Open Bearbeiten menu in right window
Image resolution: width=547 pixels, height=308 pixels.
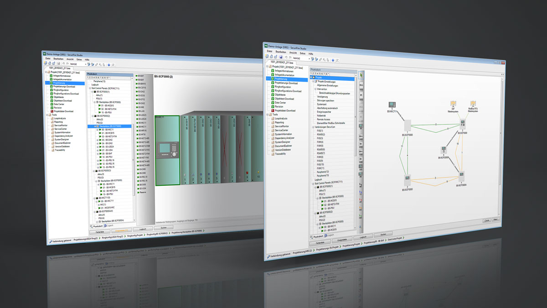pyautogui.click(x=281, y=52)
